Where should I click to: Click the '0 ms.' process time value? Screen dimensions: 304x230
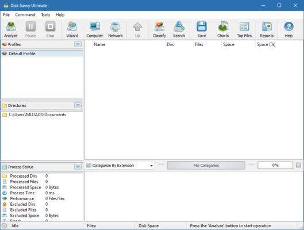[51, 193]
